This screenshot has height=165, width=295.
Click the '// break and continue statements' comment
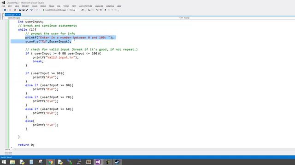click(47, 26)
